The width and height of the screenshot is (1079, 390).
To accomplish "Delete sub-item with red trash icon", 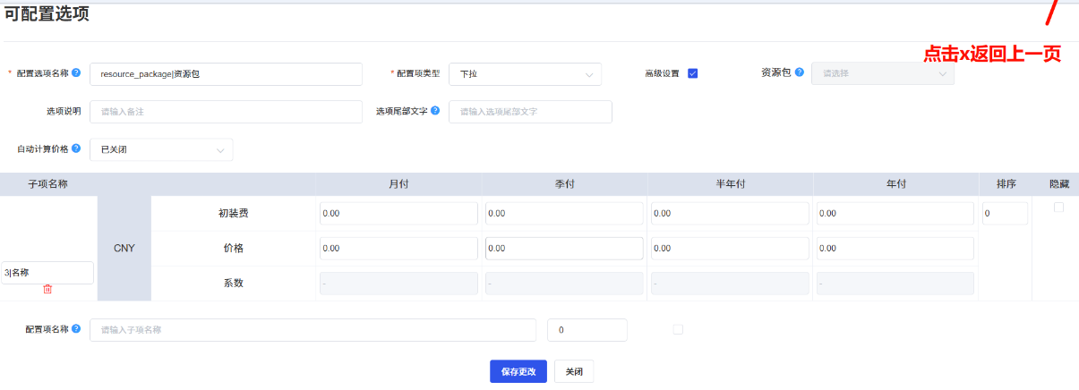I will [x=47, y=289].
